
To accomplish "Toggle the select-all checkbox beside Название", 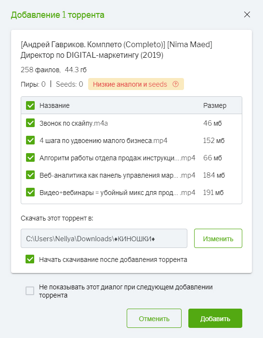I will pos(30,105).
